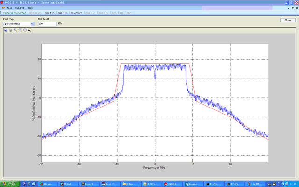
Task: Switch to OrCAD in the taskbar
Action: tap(69, 184)
